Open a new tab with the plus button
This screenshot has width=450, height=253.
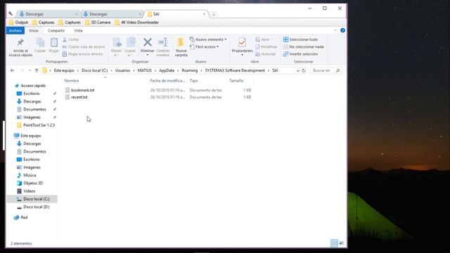tap(214, 14)
